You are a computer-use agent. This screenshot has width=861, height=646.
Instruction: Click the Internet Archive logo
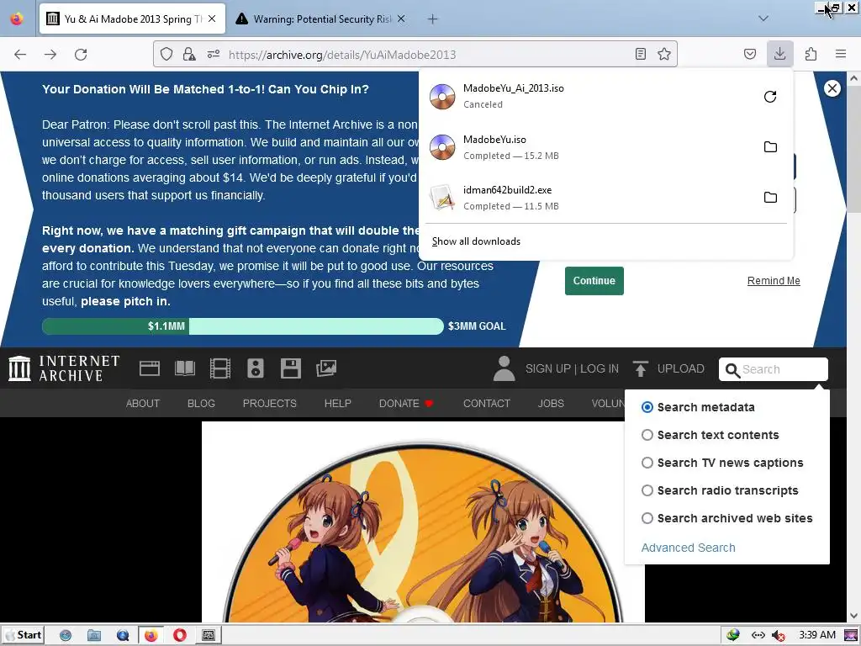64,368
